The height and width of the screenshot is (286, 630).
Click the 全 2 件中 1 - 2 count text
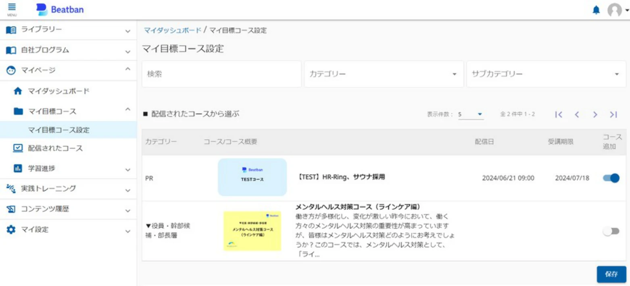(517, 114)
